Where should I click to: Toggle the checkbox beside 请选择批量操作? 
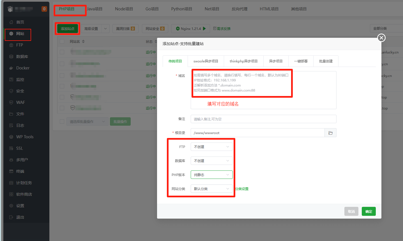62,121
